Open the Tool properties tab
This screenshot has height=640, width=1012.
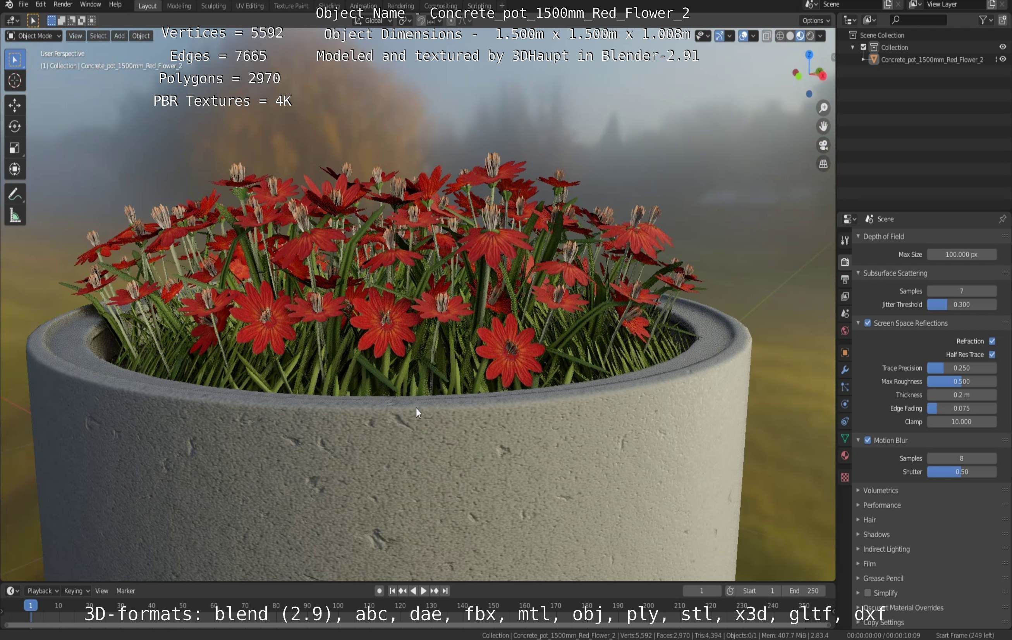(x=845, y=240)
